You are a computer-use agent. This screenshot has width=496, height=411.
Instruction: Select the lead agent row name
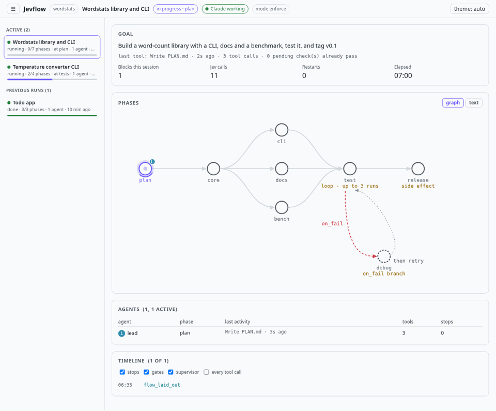coord(132,333)
